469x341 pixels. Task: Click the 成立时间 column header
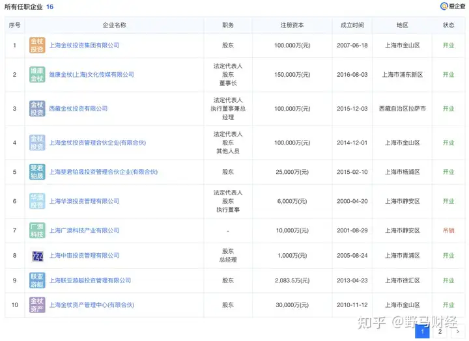(x=352, y=25)
